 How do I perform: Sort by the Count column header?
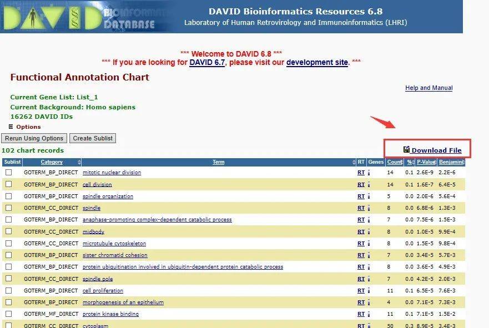pos(395,162)
